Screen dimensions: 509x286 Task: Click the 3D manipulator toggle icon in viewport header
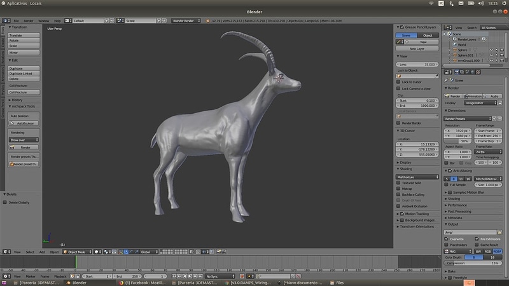[x=121, y=252]
